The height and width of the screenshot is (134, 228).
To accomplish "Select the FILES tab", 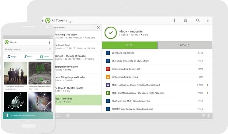I will 129,45.
